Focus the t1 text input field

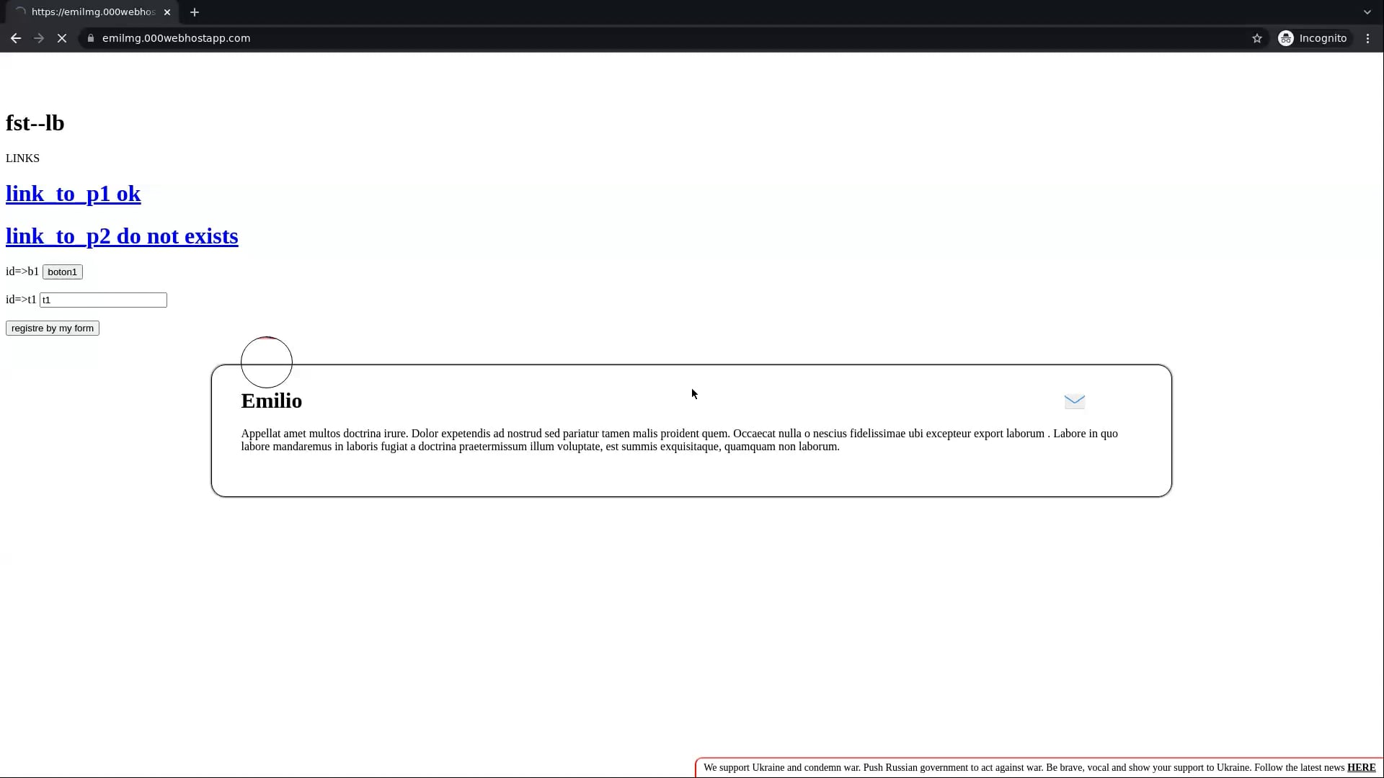pos(103,300)
